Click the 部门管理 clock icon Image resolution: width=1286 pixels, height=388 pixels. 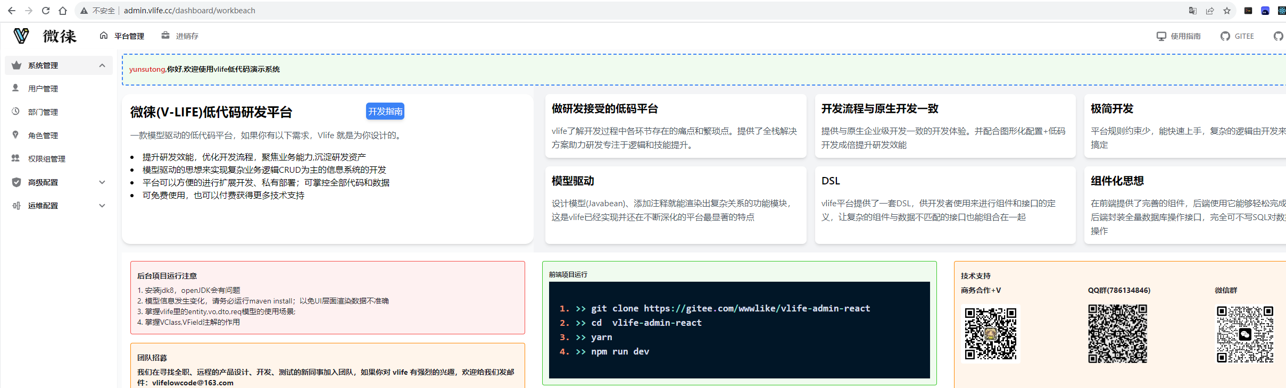pos(16,112)
